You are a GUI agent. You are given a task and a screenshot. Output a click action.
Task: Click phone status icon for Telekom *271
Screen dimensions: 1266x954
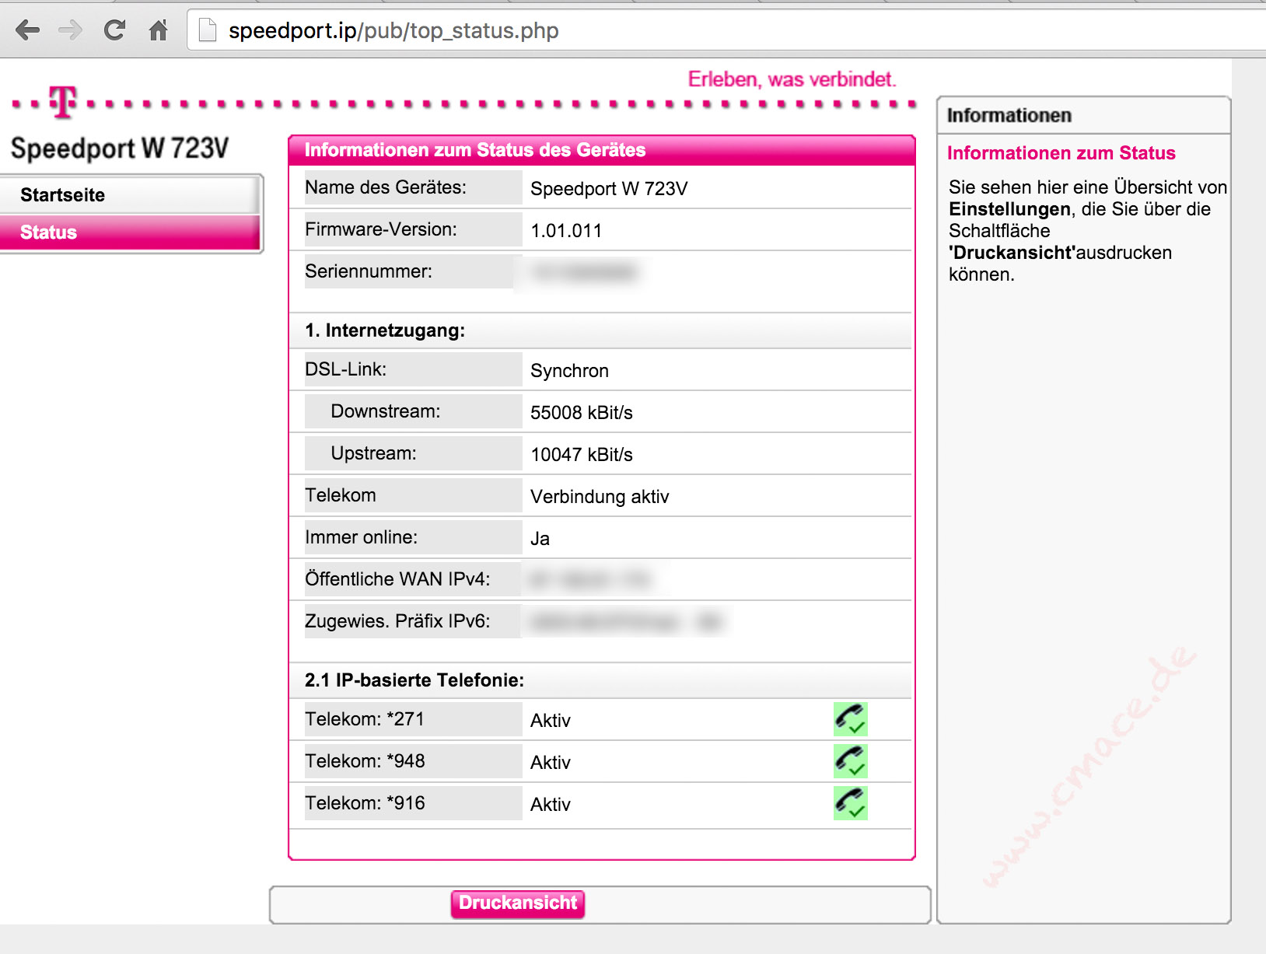click(850, 719)
